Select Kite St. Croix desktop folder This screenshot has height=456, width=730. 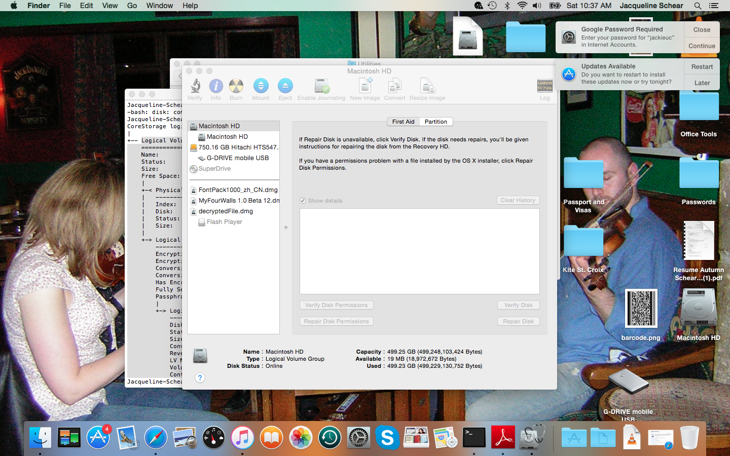(583, 248)
